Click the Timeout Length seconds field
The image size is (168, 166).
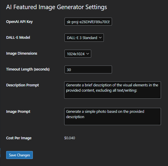pyautogui.click(x=88, y=70)
